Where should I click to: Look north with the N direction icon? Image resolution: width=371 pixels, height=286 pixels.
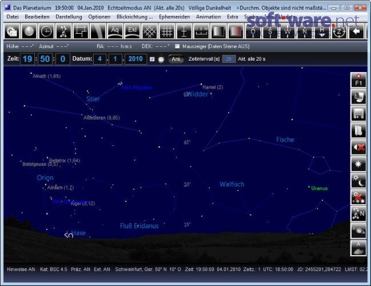pyautogui.click(x=305, y=31)
